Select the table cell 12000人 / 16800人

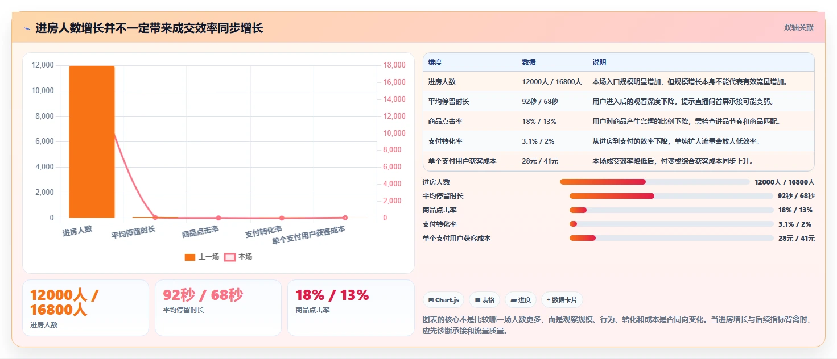click(551, 82)
